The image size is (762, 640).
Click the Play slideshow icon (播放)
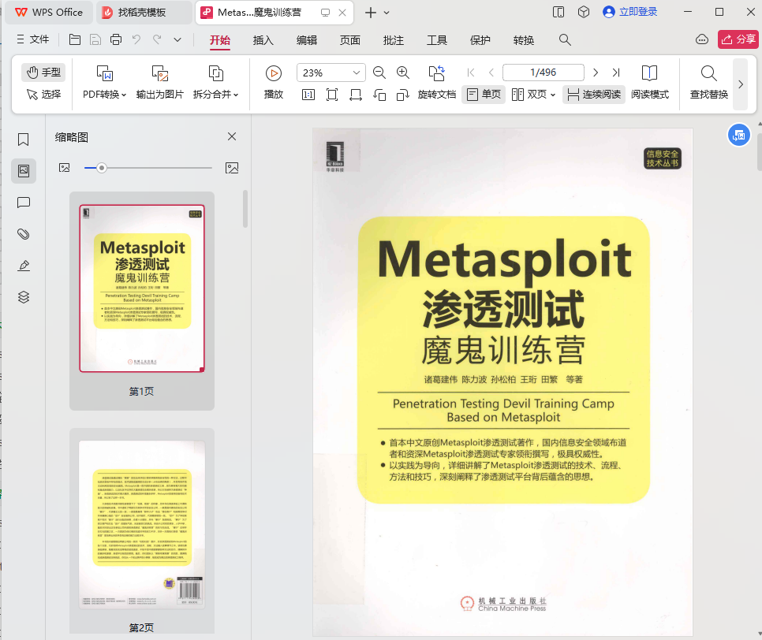click(x=274, y=73)
